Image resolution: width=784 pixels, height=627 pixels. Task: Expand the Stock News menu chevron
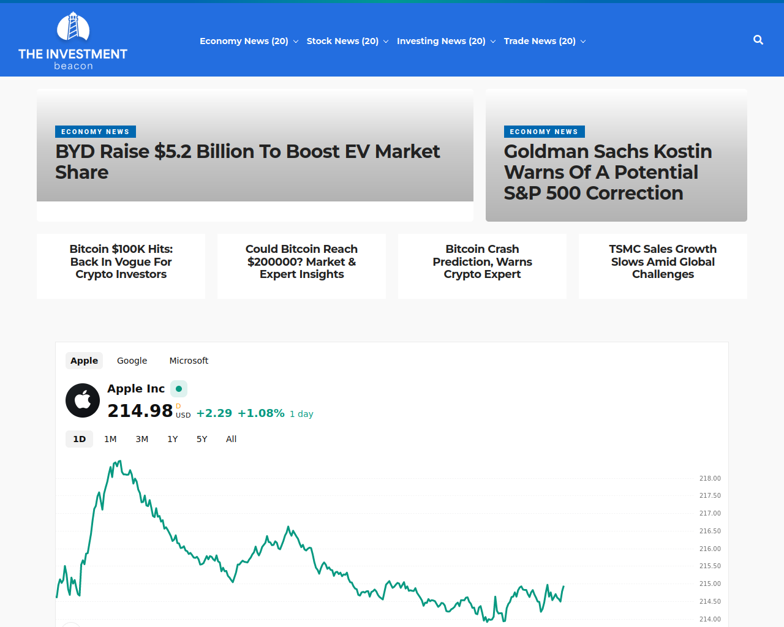[x=386, y=42]
